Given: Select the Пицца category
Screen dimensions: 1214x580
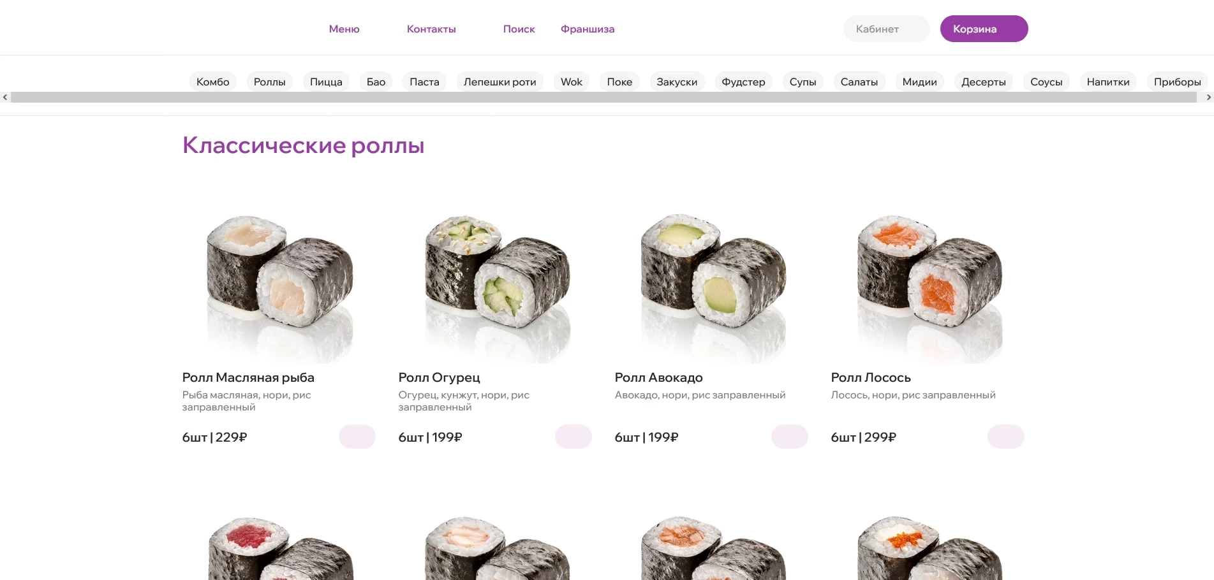Looking at the screenshot, I should coord(326,82).
